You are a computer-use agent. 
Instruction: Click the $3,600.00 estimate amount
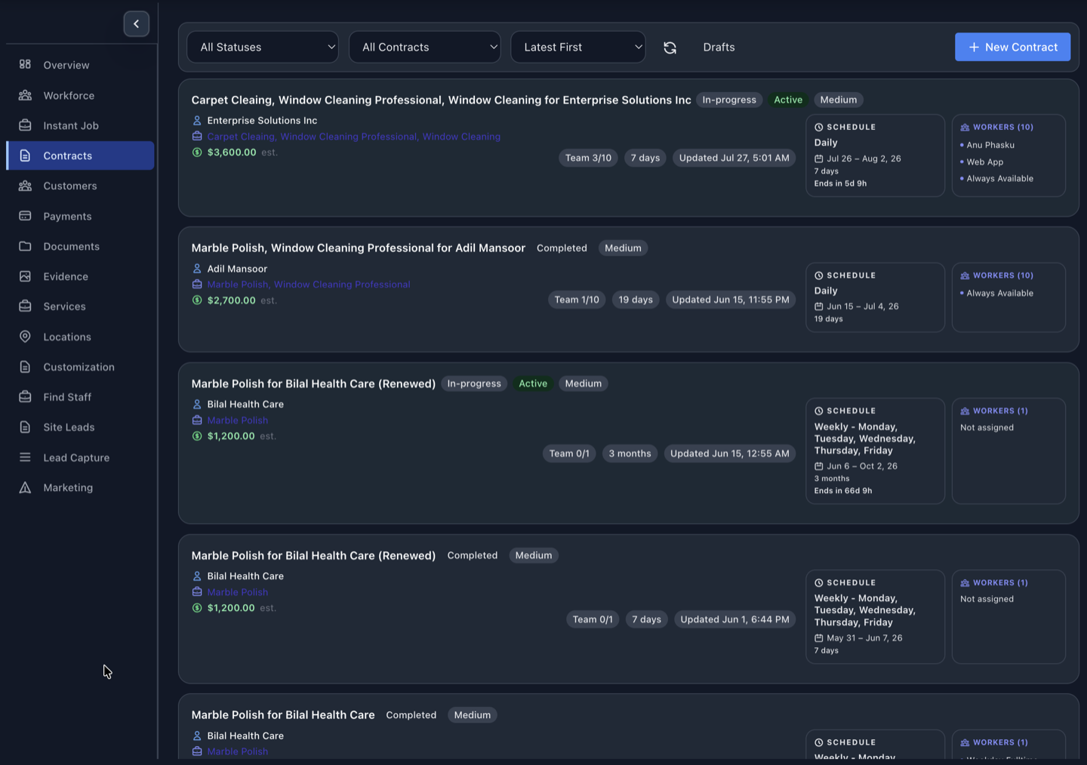pos(232,153)
